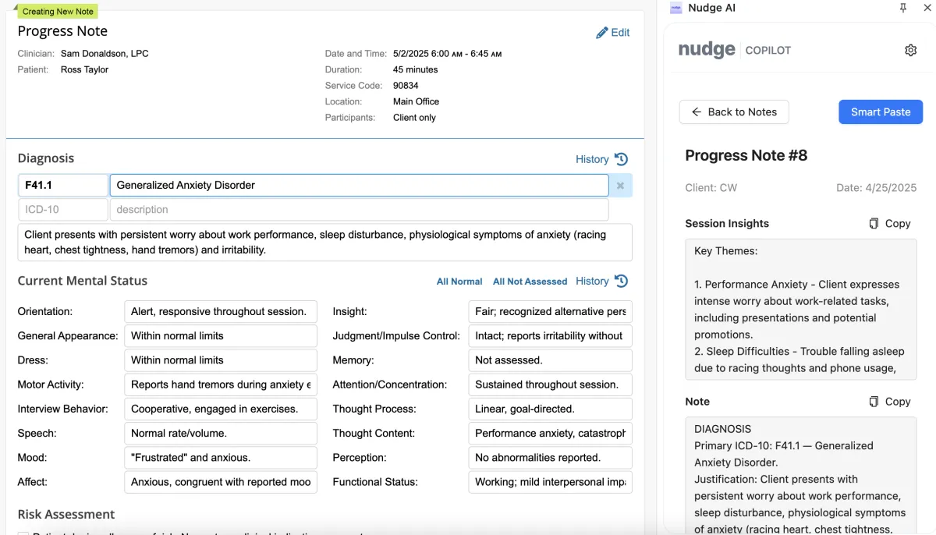Click the empty ICD-10 code field
Screen dimensions: 936x535
pyautogui.click(x=63, y=210)
